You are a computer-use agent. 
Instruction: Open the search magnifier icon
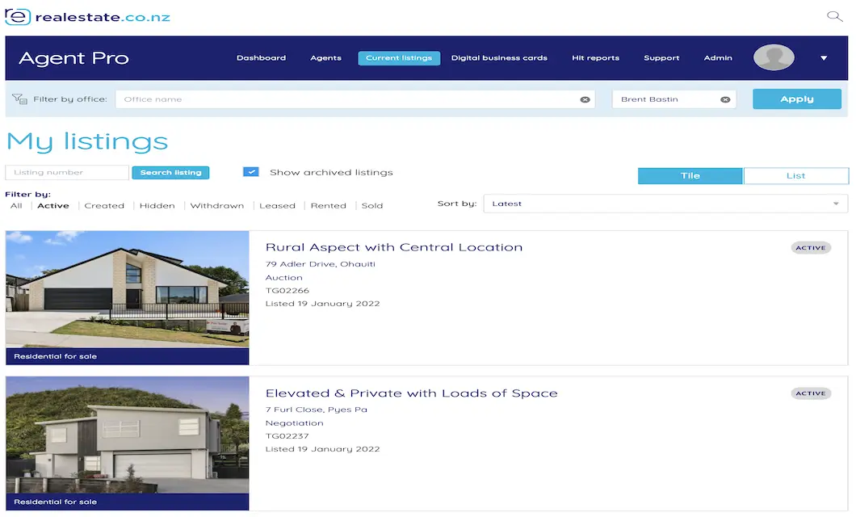(834, 16)
